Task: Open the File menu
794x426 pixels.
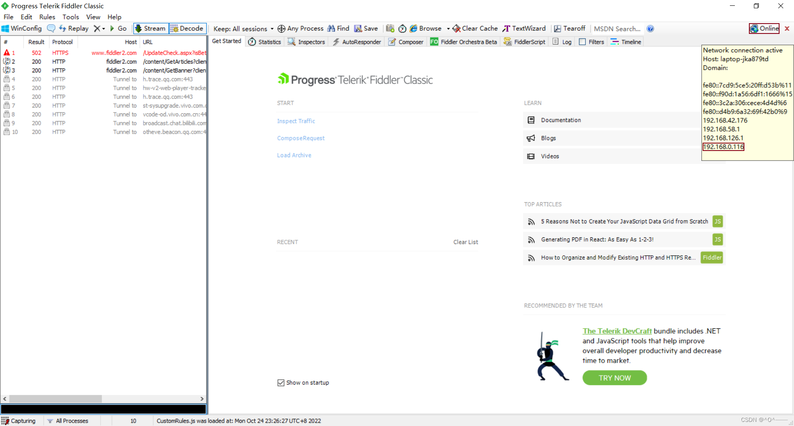Action: (x=9, y=17)
